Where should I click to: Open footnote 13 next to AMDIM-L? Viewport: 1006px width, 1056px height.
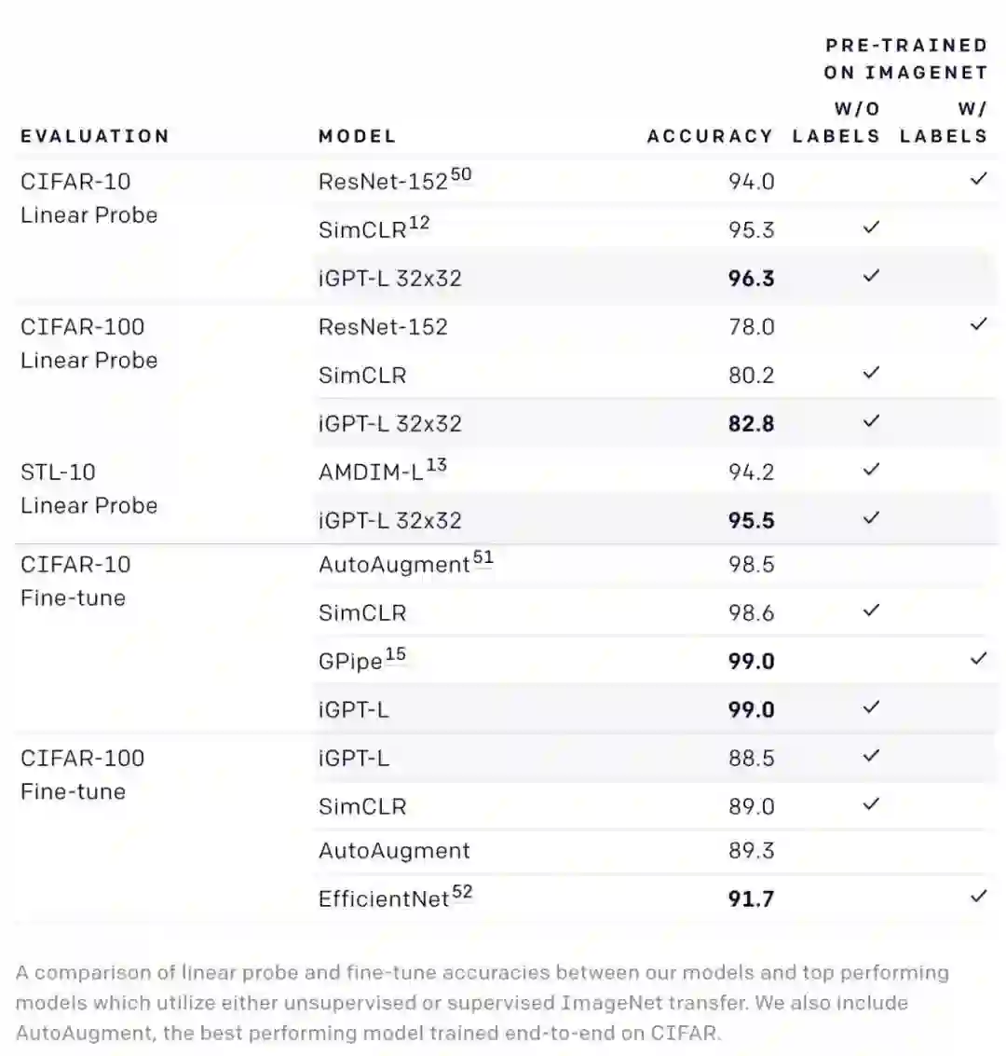436,465
